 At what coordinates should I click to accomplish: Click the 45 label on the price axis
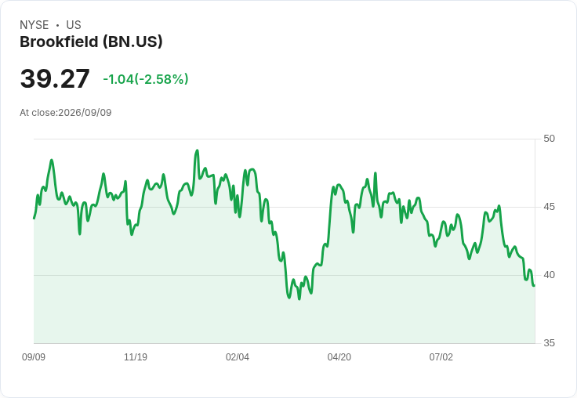click(549, 207)
